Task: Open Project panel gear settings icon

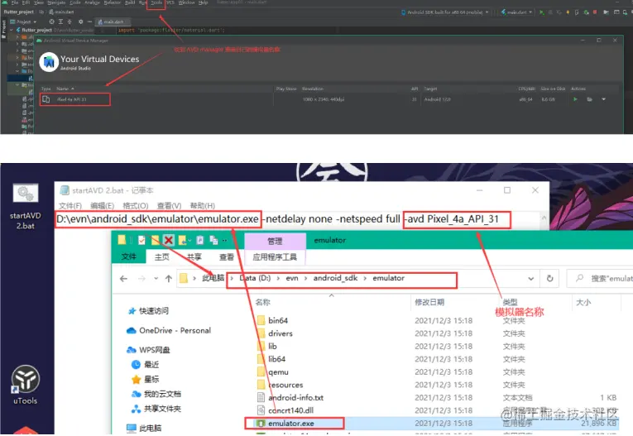Action: [x=81, y=22]
